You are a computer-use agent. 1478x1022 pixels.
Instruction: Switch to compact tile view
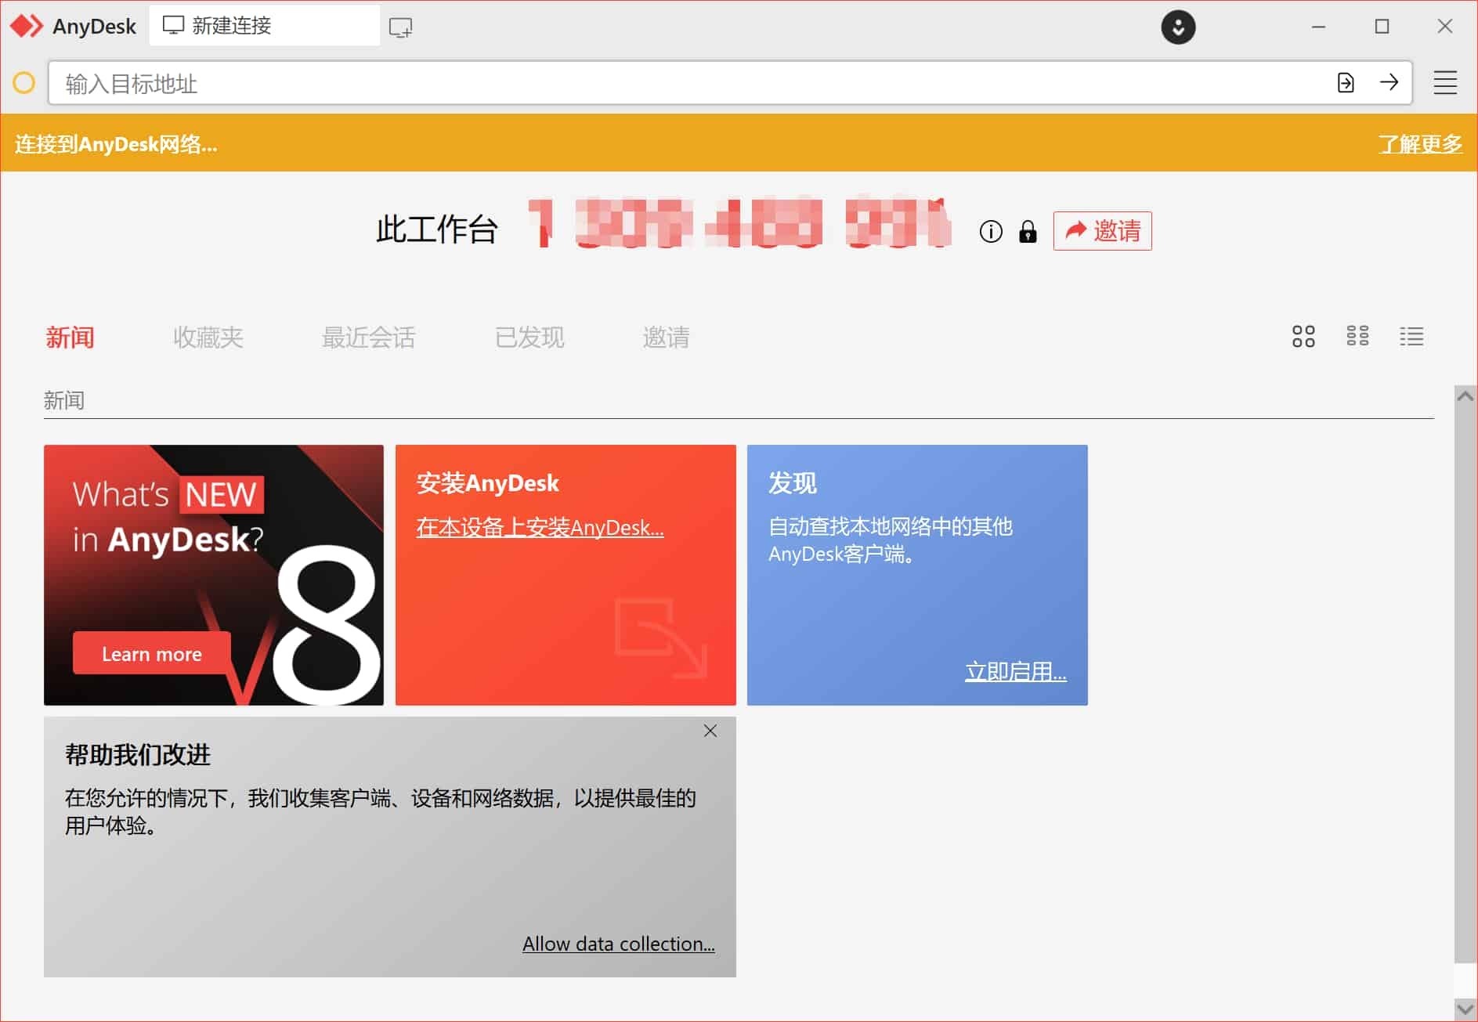[1357, 337]
